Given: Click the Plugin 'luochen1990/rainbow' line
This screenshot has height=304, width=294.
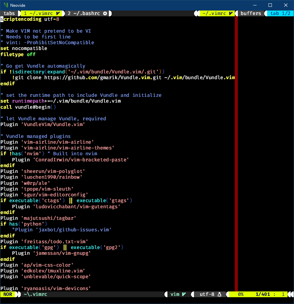Looking at the screenshot, I should coord(42,177).
